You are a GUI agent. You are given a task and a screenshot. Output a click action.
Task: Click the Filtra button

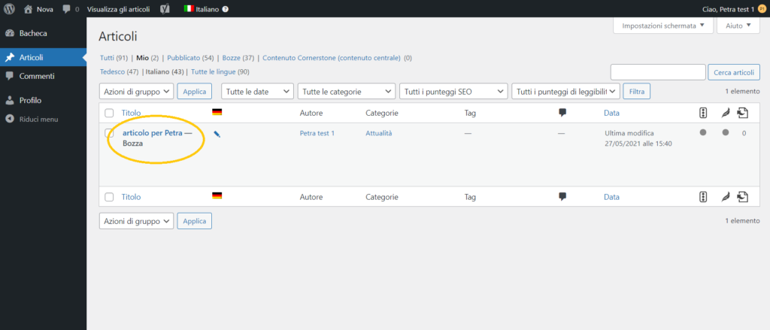pyautogui.click(x=636, y=92)
